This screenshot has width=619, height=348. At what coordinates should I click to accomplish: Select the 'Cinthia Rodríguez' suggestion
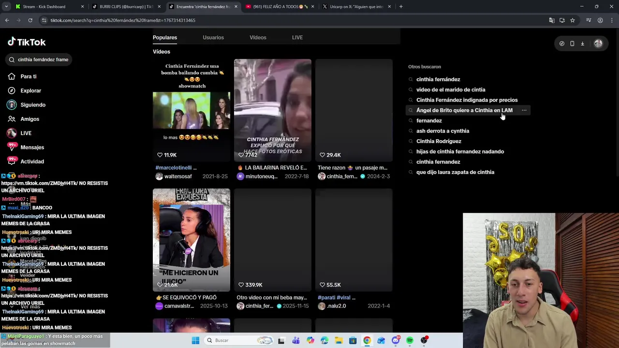click(439, 141)
